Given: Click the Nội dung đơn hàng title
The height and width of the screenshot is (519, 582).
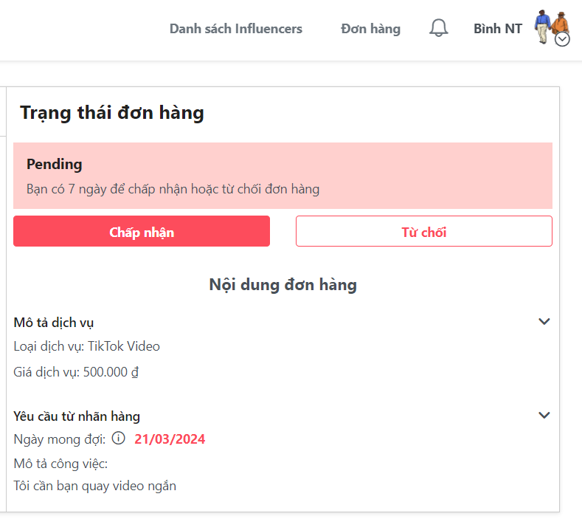Looking at the screenshot, I should 283,285.
